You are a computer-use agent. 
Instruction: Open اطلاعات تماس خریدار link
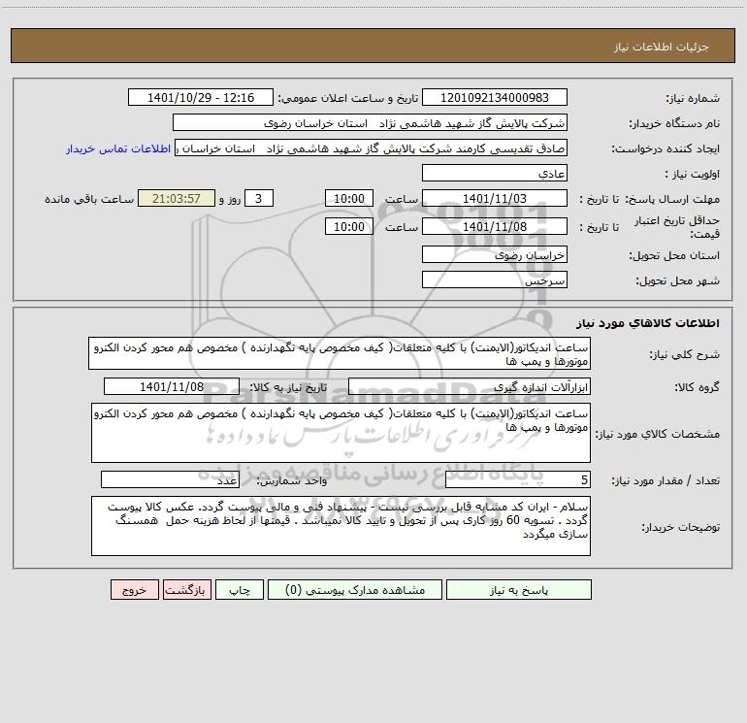tap(118, 148)
